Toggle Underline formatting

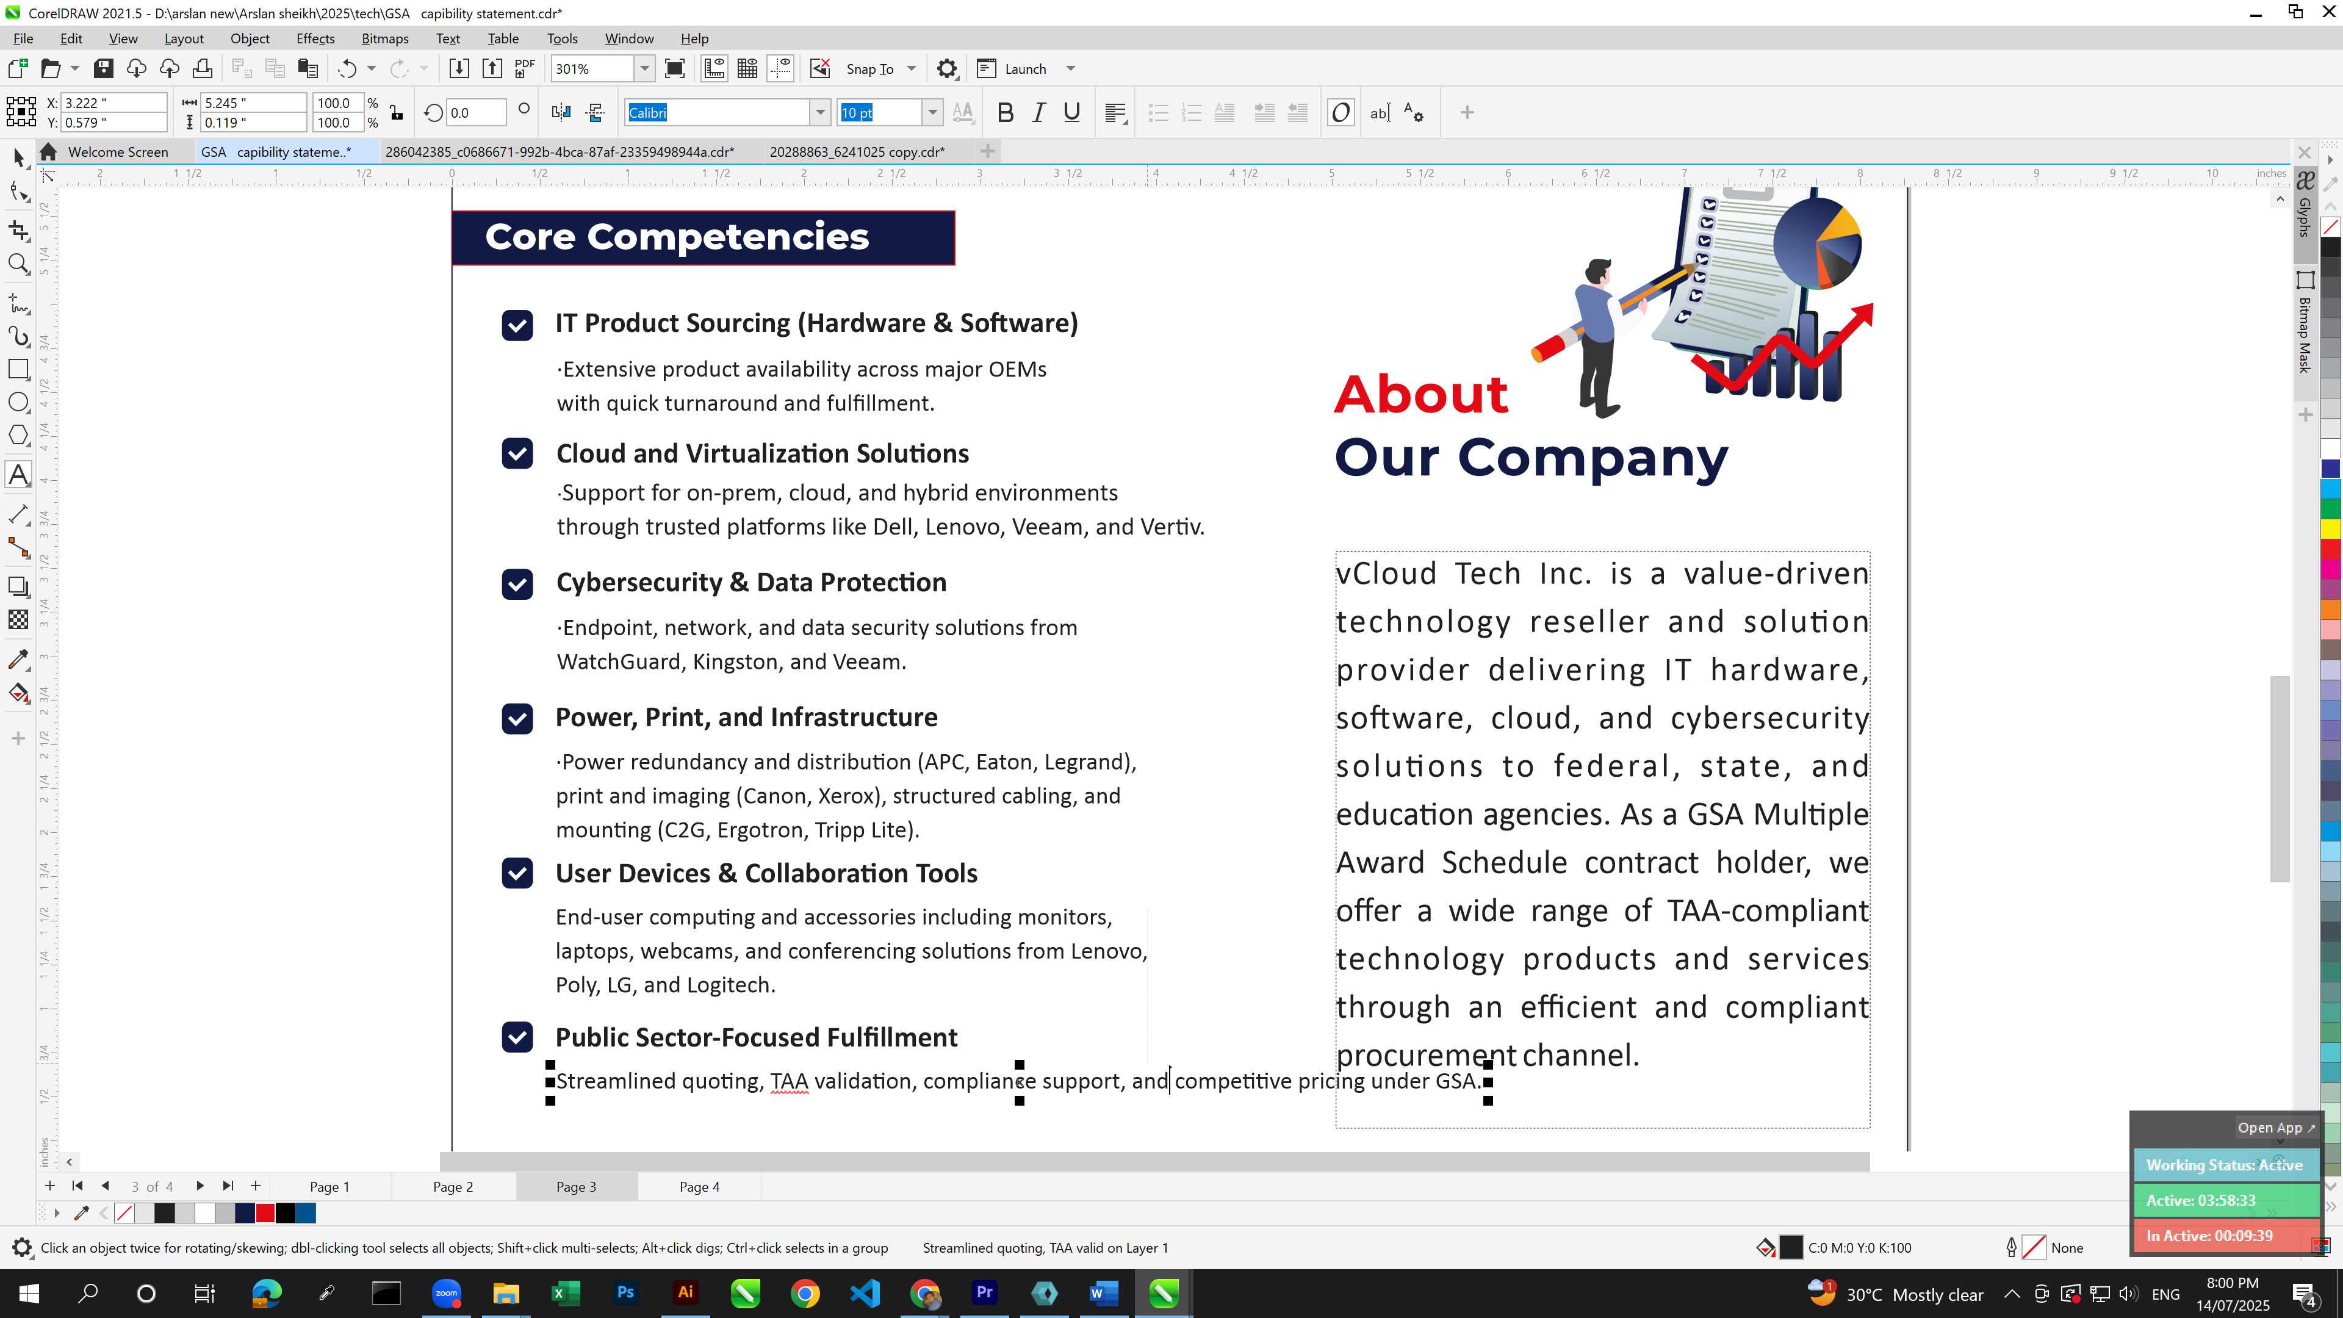(x=1073, y=113)
